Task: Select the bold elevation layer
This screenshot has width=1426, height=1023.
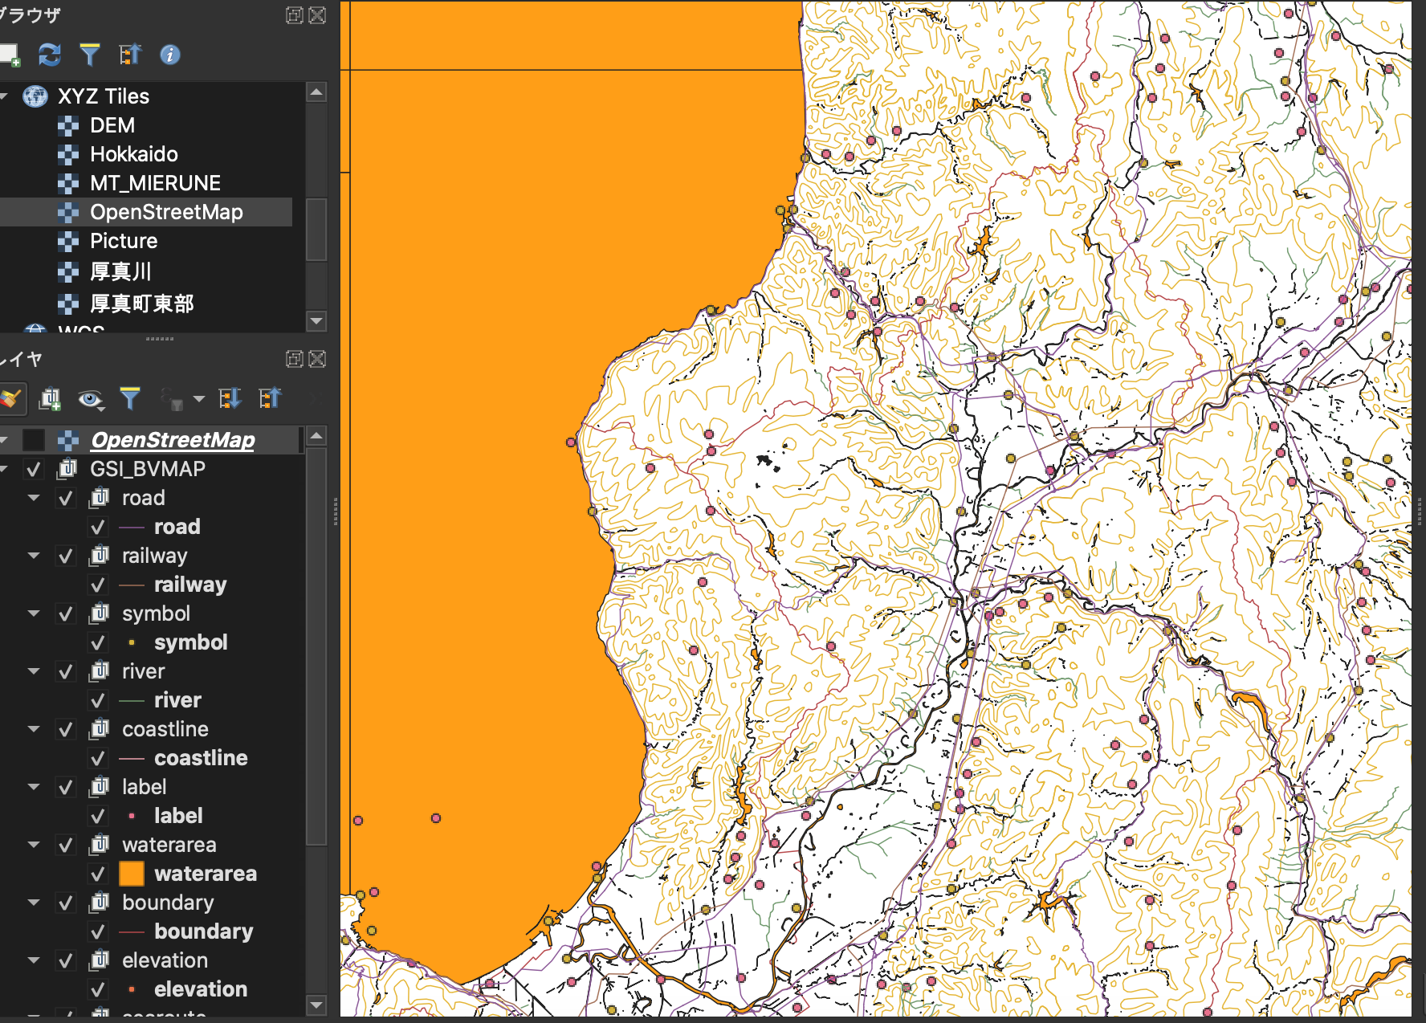Action: [x=201, y=989]
